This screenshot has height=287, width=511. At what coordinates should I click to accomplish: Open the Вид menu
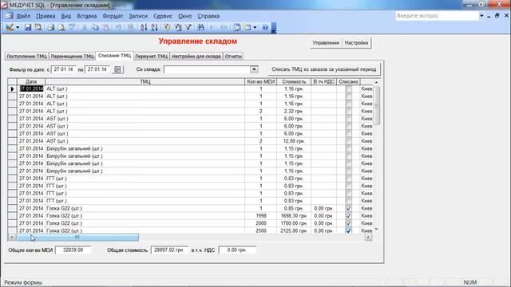pyautogui.click(x=65, y=16)
